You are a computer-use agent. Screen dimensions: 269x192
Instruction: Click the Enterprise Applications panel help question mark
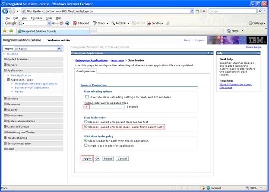[x=209, y=53]
